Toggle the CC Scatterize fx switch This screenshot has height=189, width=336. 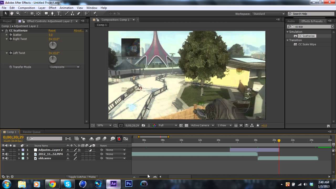7,30
